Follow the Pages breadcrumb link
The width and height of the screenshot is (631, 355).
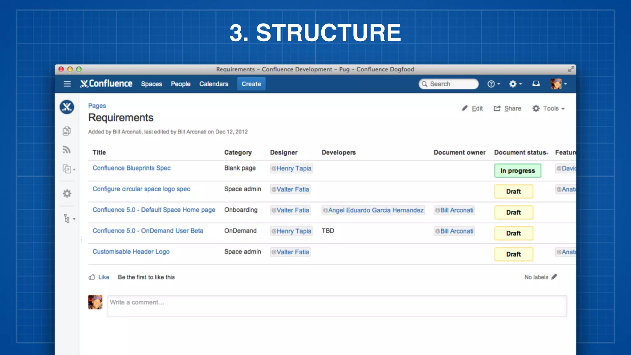[x=97, y=106]
